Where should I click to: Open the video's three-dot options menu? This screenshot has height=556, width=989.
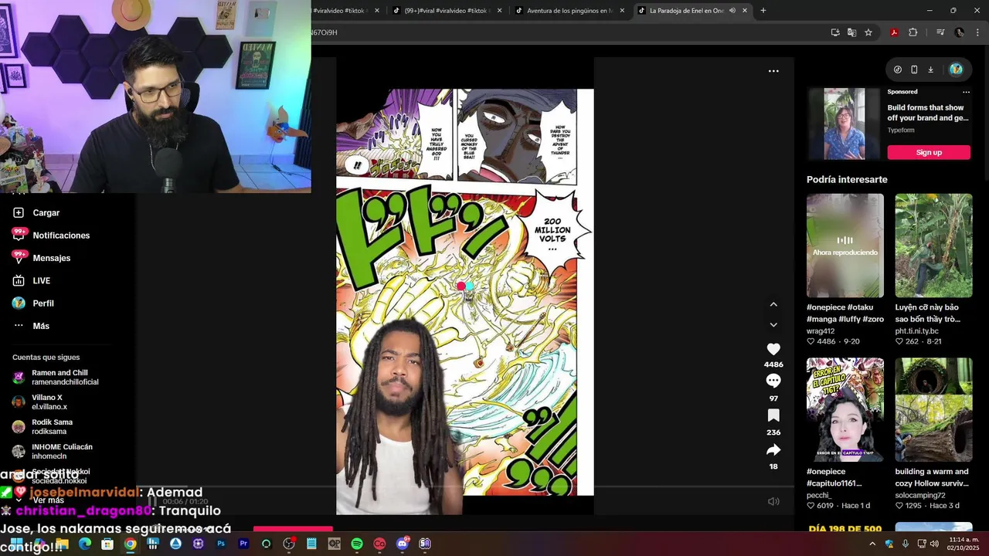coord(773,71)
